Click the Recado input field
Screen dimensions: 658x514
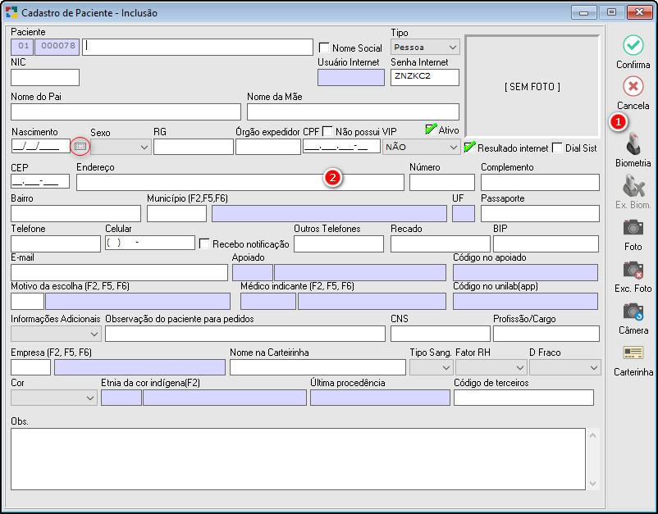(x=441, y=243)
